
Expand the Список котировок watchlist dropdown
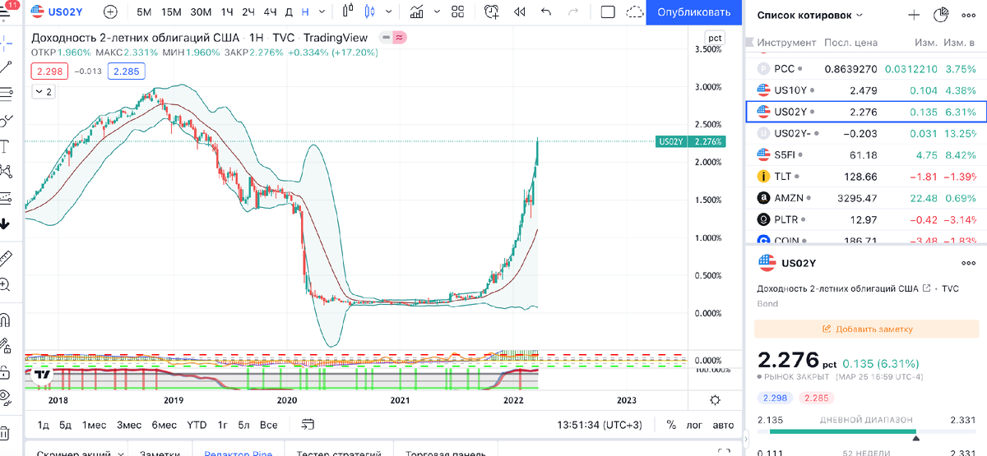[x=810, y=15]
